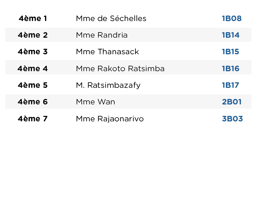
Task: Click teacher name Mme Randria
Action: point(102,35)
